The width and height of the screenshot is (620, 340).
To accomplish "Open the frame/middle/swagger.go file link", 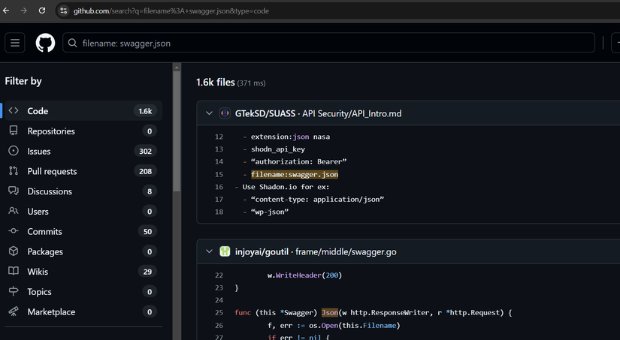I will 346,251.
